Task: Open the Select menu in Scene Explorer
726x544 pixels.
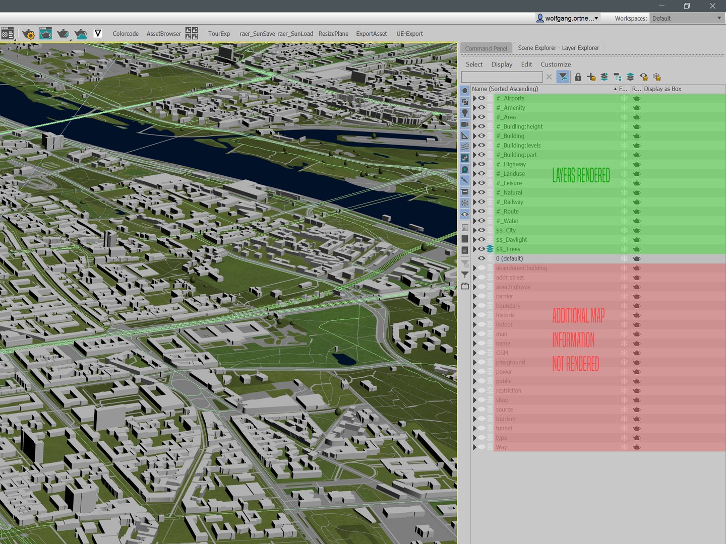Action: pos(474,64)
